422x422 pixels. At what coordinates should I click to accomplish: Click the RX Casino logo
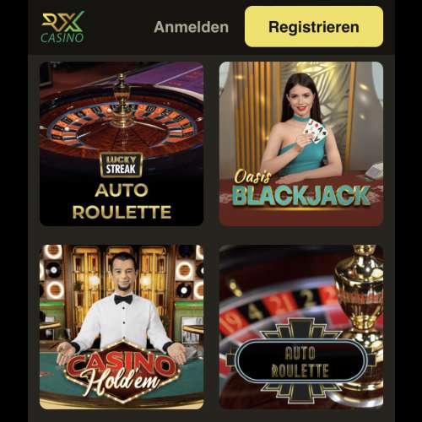point(62,27)
